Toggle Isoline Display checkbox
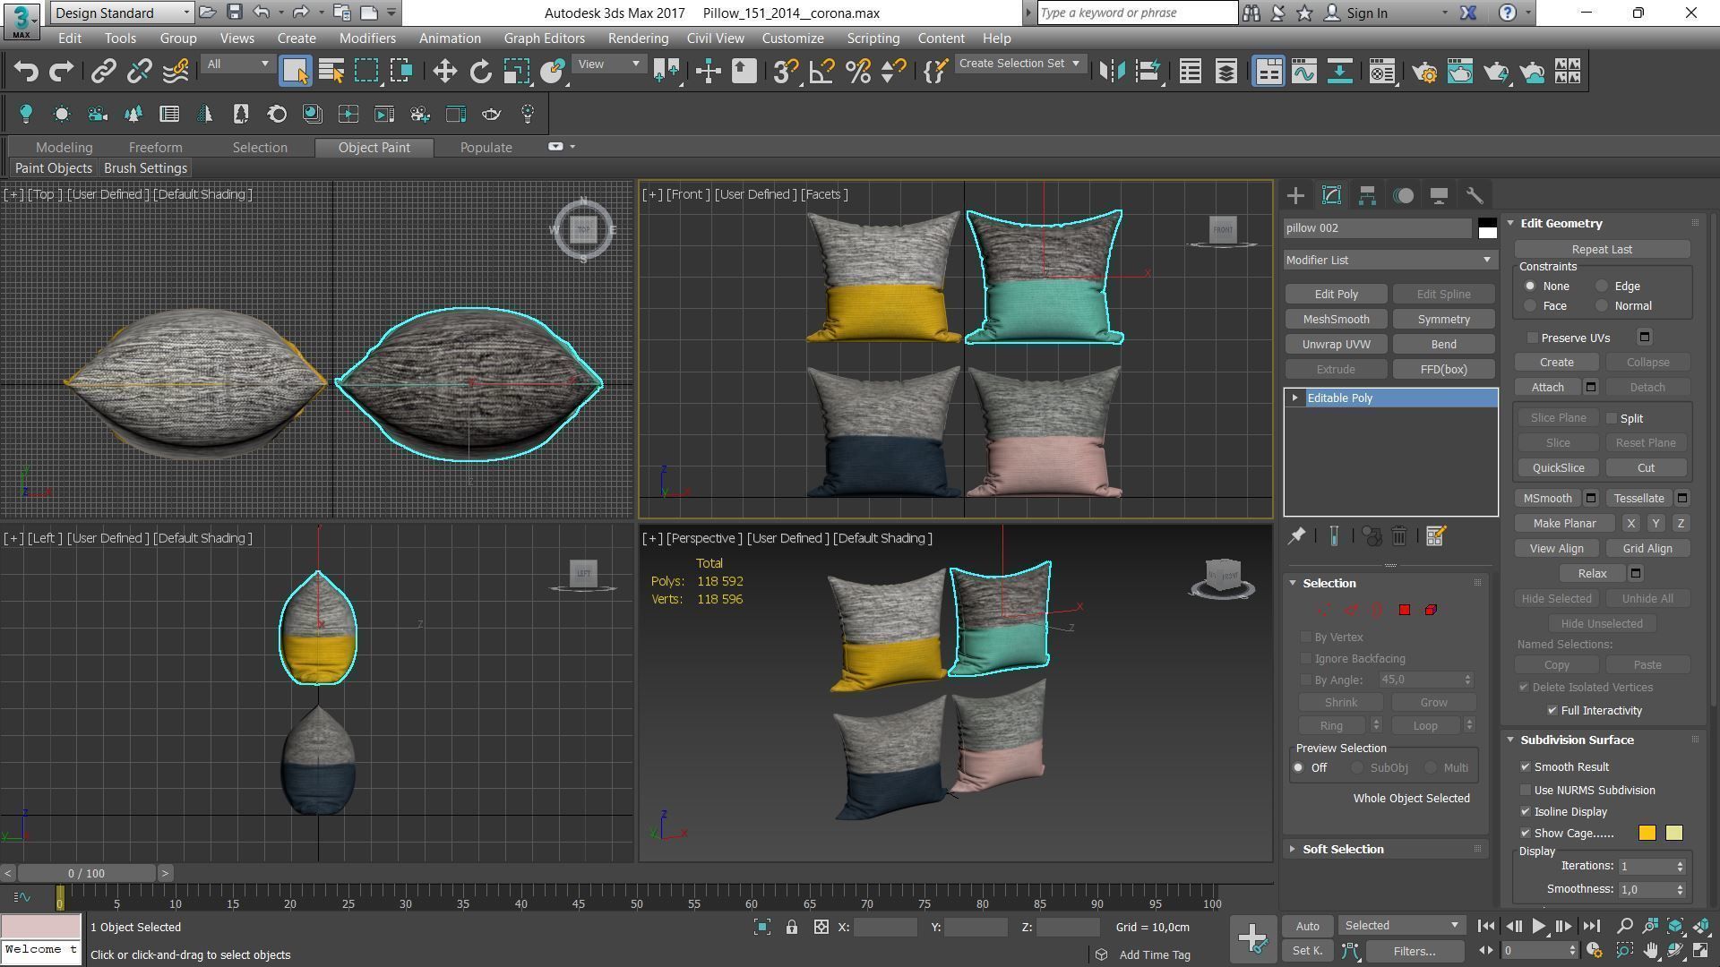 click(1526, 811)
